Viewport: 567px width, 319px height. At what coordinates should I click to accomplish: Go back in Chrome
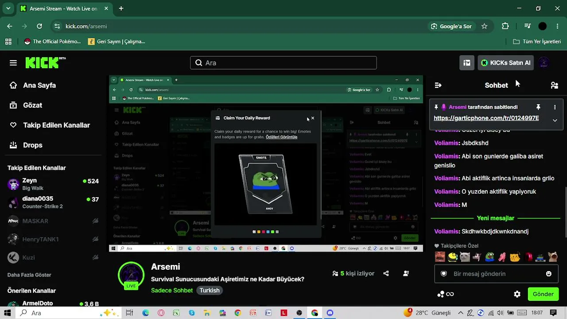(10, 26)
